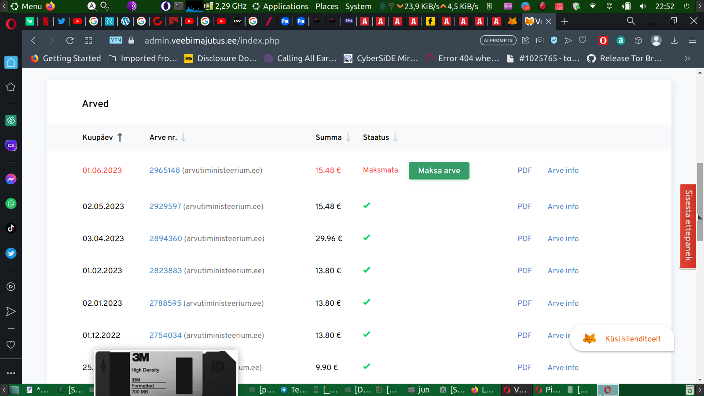Reload the page with the refresh icon
Screen dimensions: 704x396
point(70,40)
